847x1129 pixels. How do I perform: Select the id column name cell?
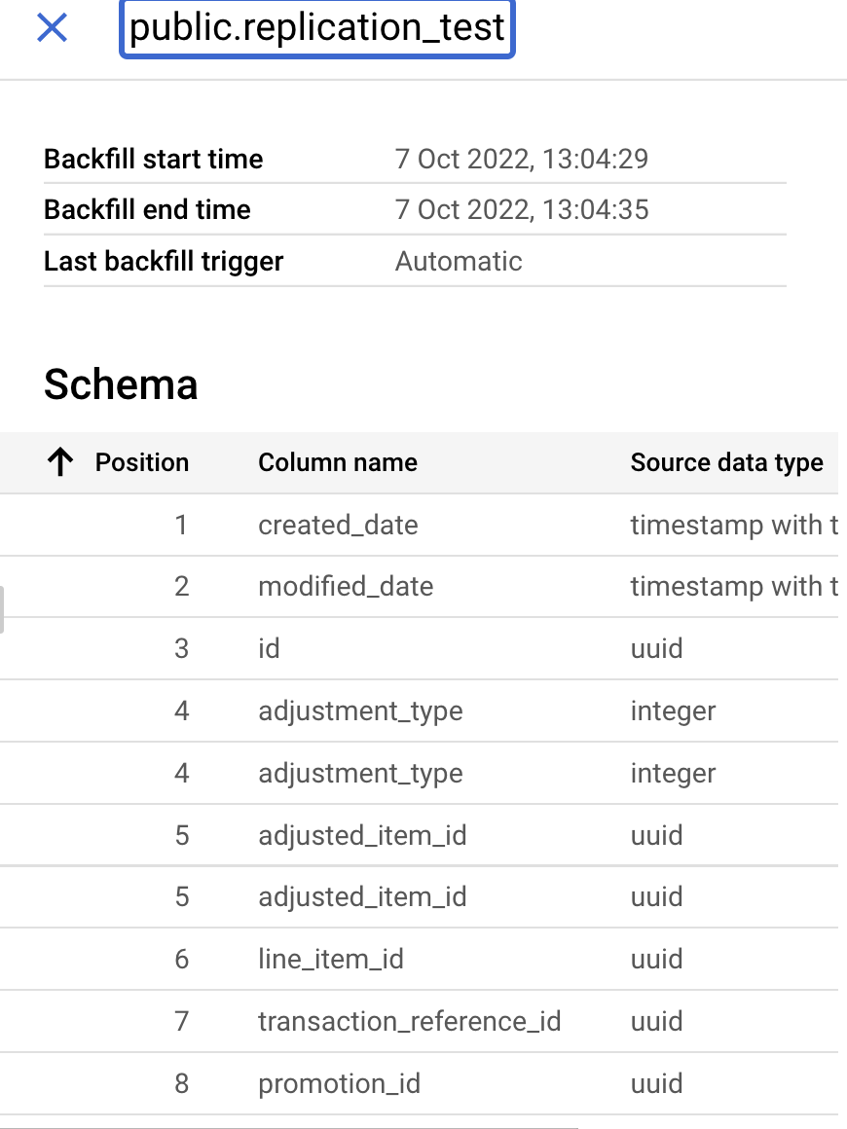(269, 649)
